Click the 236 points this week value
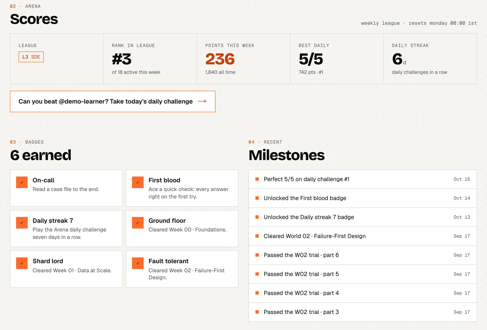487x330 pixels. click(220, 59)
